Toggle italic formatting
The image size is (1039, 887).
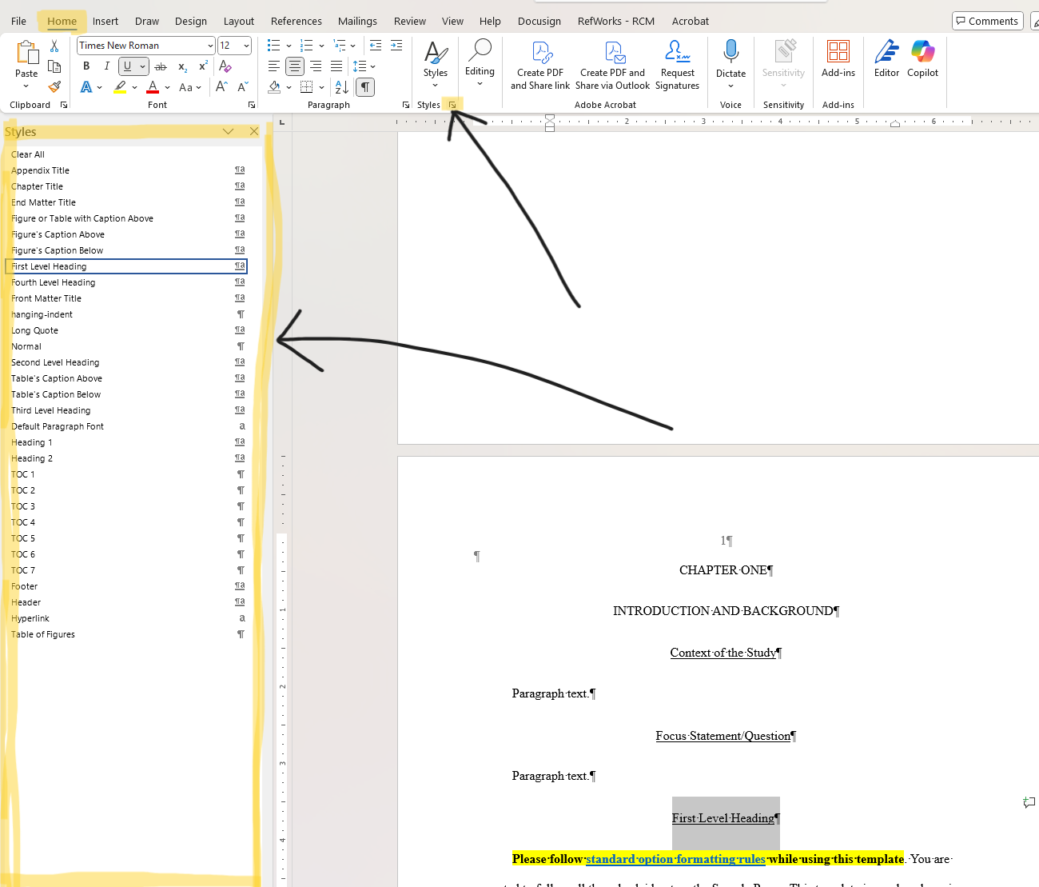106,66
